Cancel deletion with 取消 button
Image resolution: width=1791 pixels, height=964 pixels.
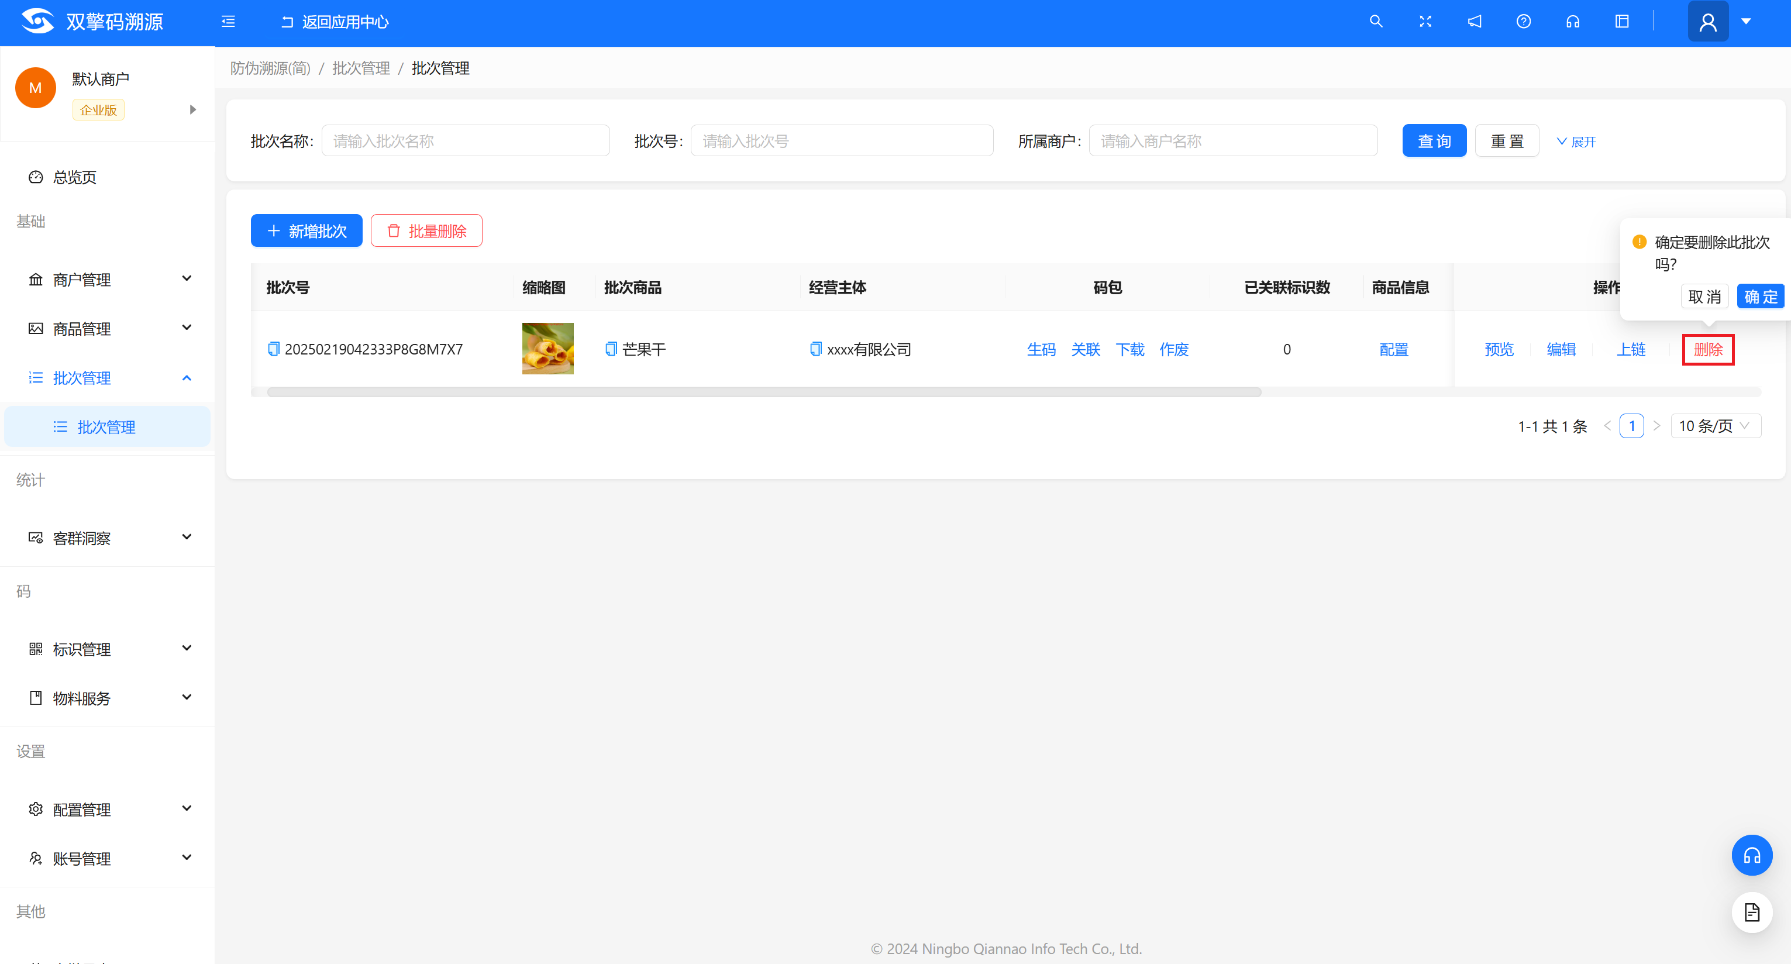[1704, 297]
